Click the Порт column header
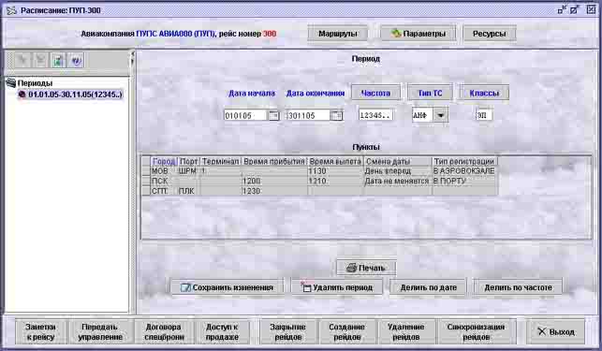The width and height of the screenshot is (602, 351). (189, 161)
